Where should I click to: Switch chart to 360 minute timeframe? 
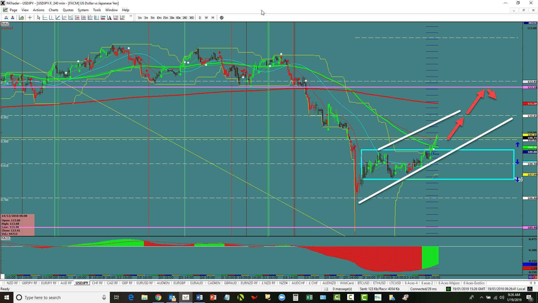pyautogui.click(x=191, y=18)
